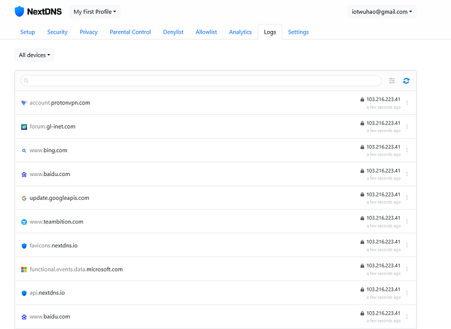The height and width of the screenshot is (329, 451).
Task: Select www.teambition.com log entry text
Action: [57, 222]
